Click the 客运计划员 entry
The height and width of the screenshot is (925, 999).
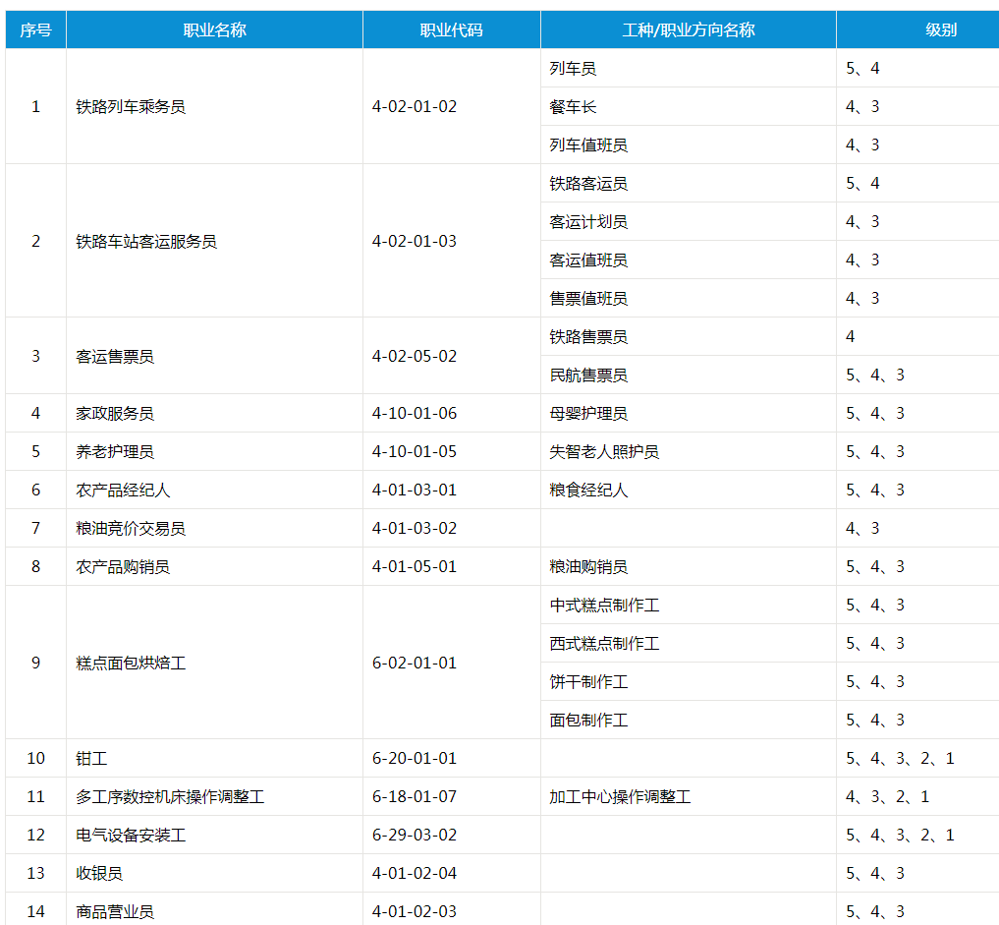point(588,222)
